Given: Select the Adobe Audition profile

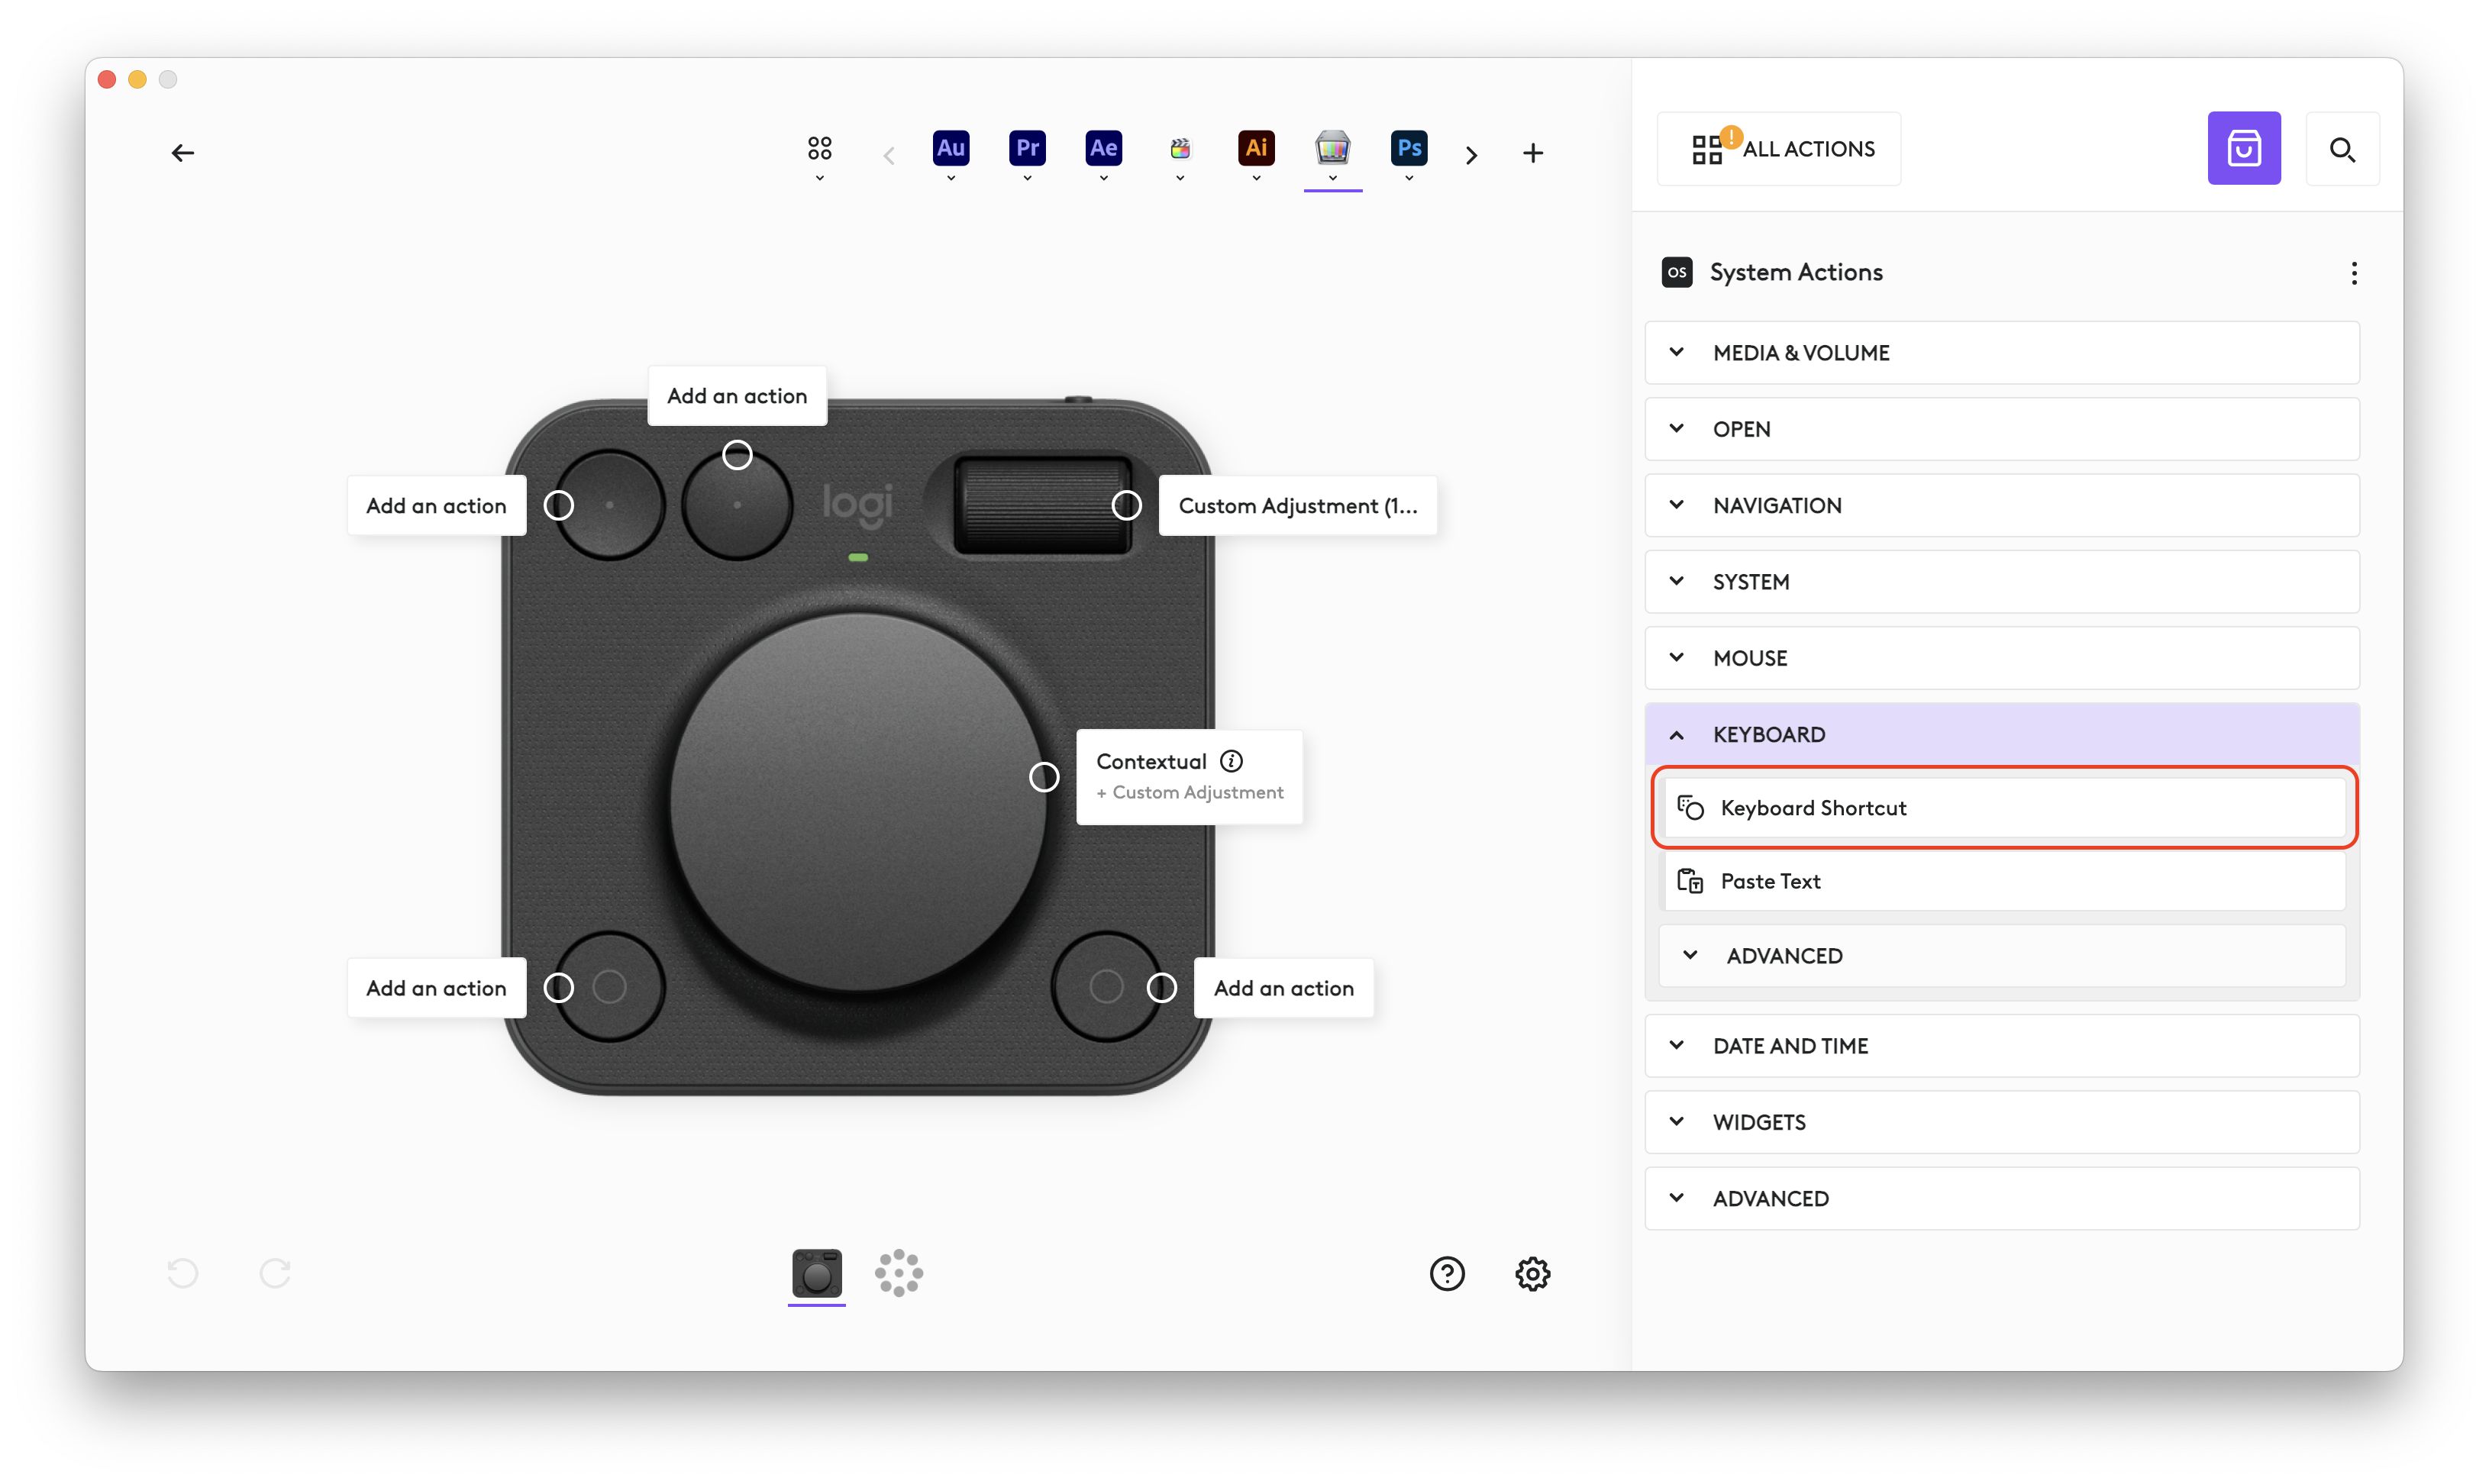Looking at the screenshot, I should pos(950,148).
